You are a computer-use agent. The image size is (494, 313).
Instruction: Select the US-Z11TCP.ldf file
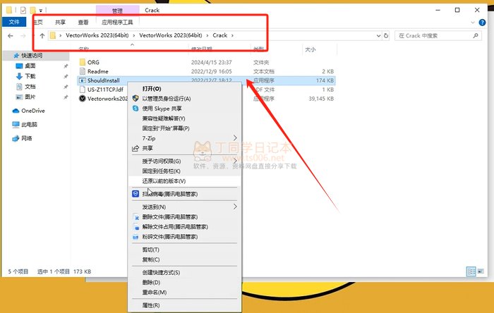105,90
